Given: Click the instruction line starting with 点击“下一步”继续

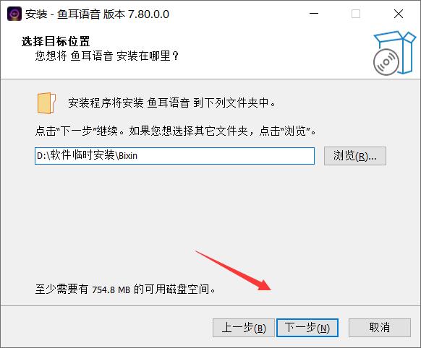Looking at the screenshot, I should click(176, 131).
